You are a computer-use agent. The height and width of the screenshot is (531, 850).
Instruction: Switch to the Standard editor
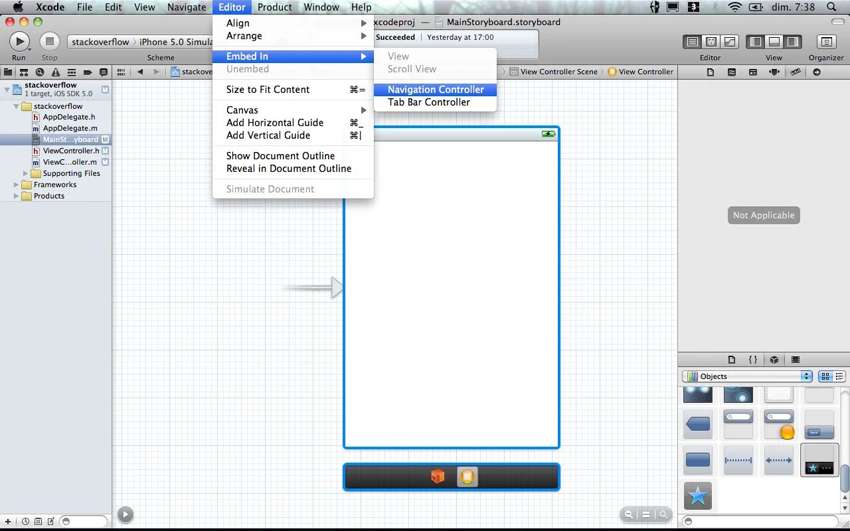[x=692, y=42]
